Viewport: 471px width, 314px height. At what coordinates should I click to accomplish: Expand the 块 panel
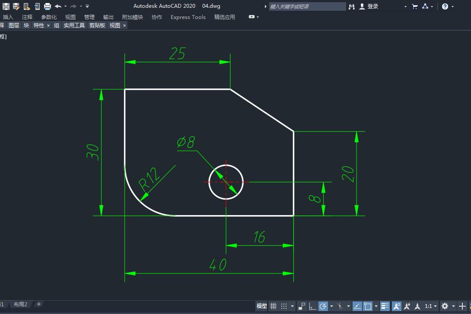click(26, 25)
